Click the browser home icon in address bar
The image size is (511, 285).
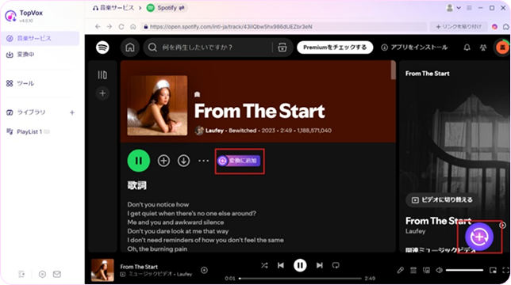point(133,27)
